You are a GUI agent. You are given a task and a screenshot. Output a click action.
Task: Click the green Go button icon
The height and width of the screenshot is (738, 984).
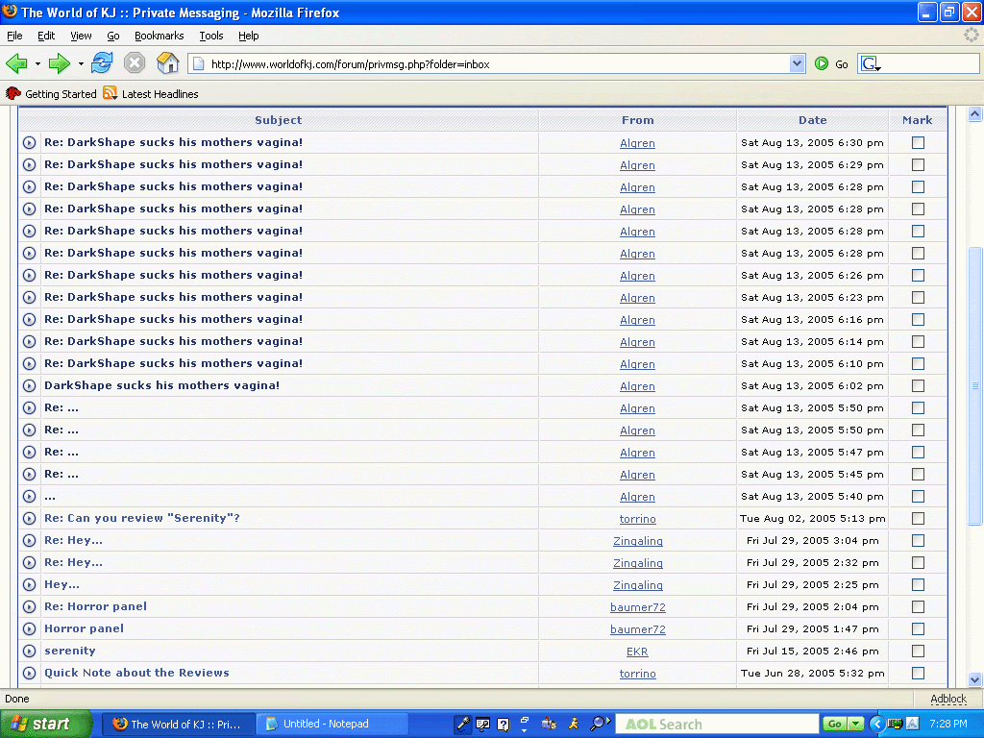[x=822, y=63]
